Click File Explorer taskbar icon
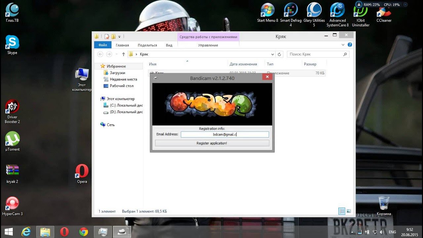Image resolution: width=423 pixels, height=238 pixels. pyautogui.click(x=45, y=232)
